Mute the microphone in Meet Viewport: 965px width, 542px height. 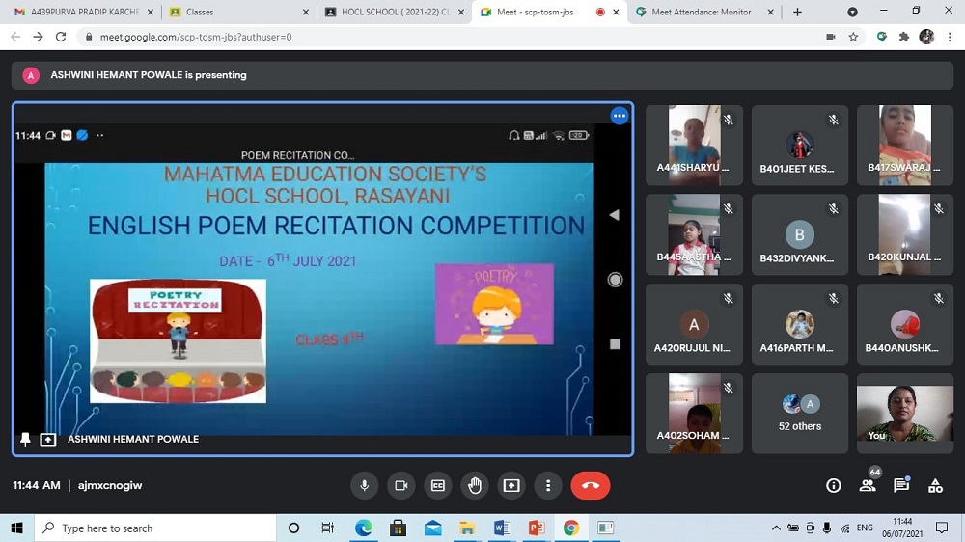pos(365,485)
